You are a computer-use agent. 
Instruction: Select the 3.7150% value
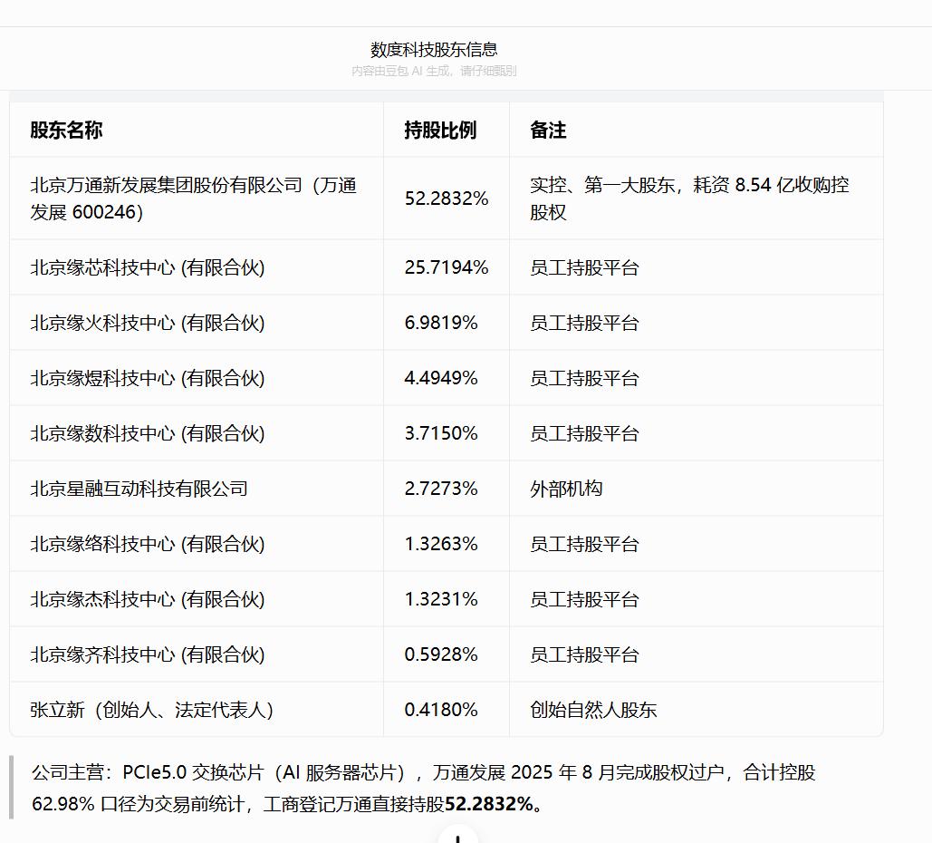click(441, 433)
